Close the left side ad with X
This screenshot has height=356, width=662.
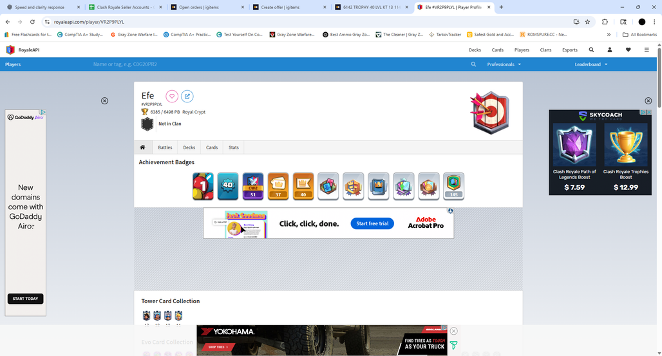point(105,101)
